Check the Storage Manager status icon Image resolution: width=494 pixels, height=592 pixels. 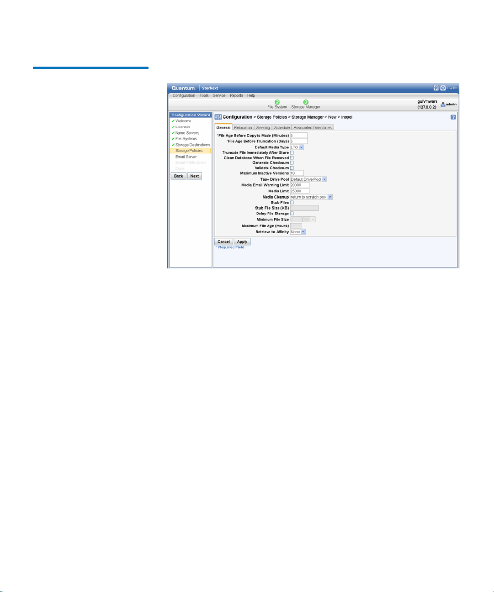pos(306,102)
